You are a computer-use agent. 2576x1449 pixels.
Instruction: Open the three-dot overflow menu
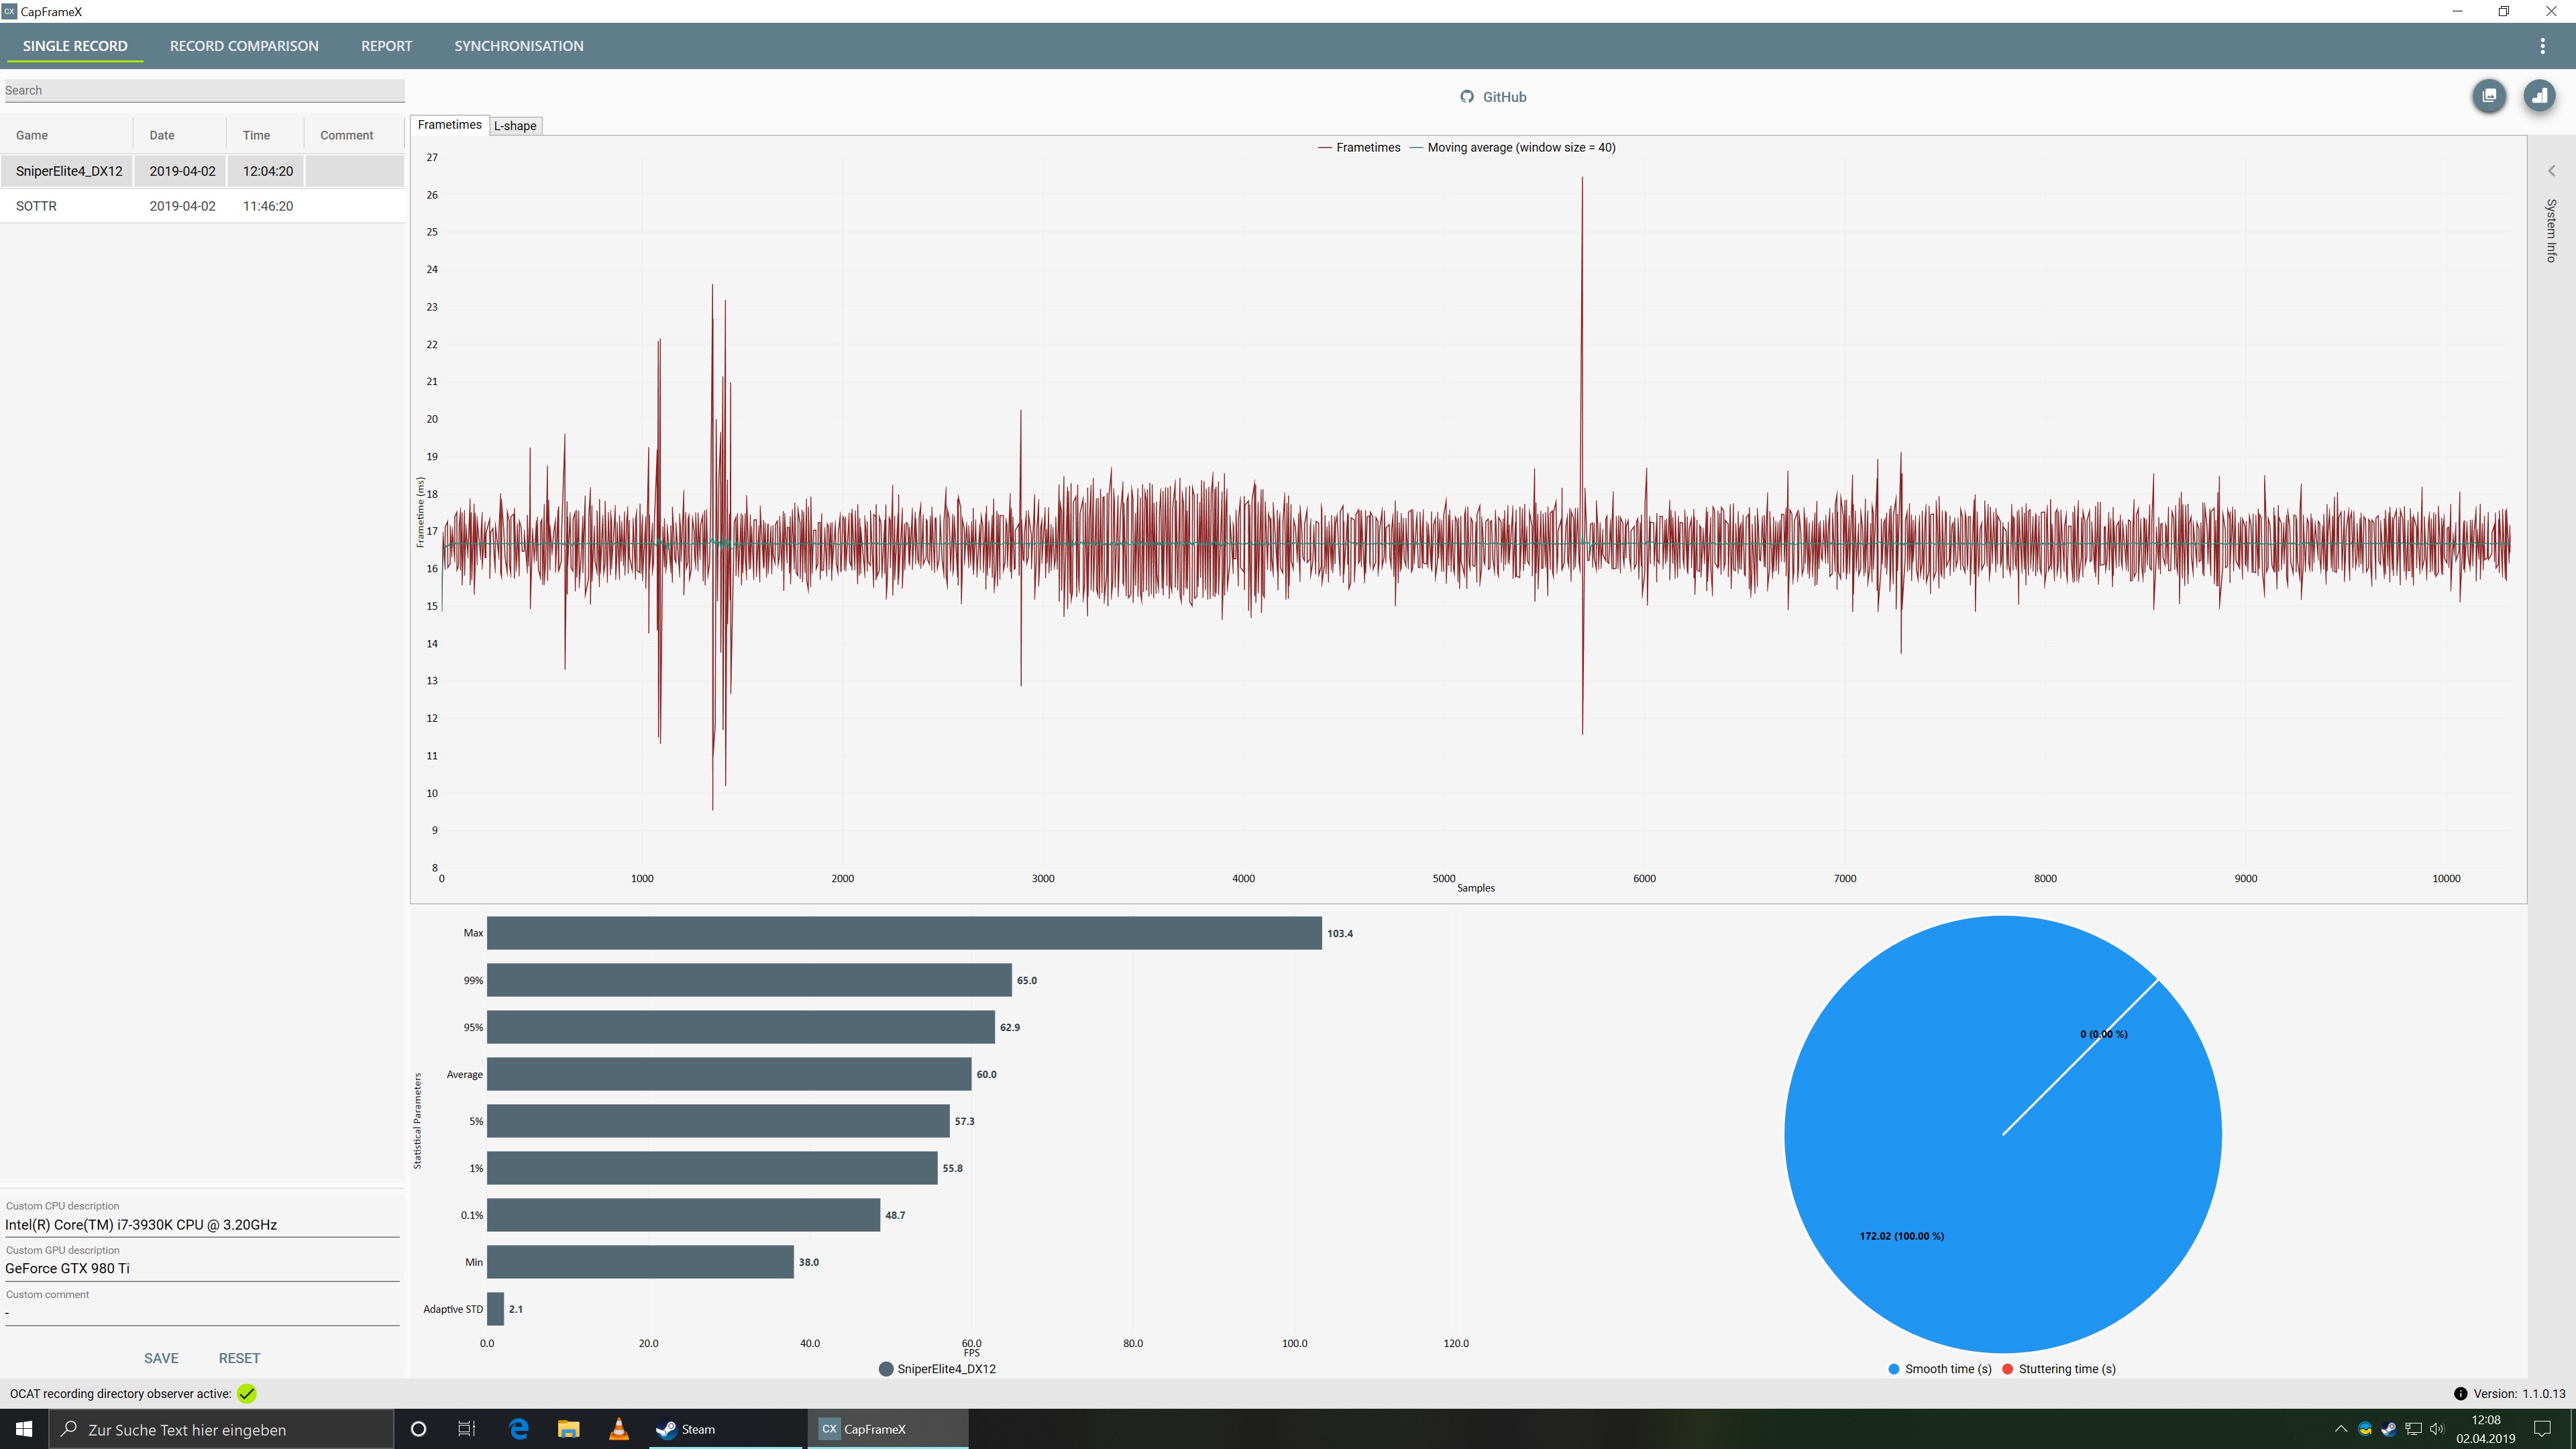click(2542, 46)
